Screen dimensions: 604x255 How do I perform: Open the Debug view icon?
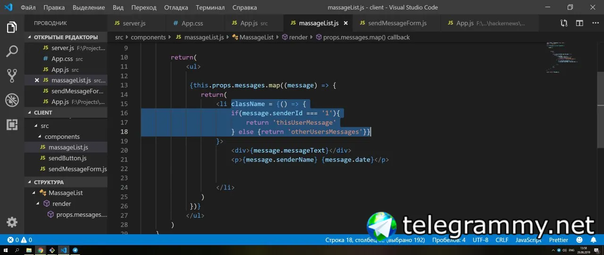point(12,100)
